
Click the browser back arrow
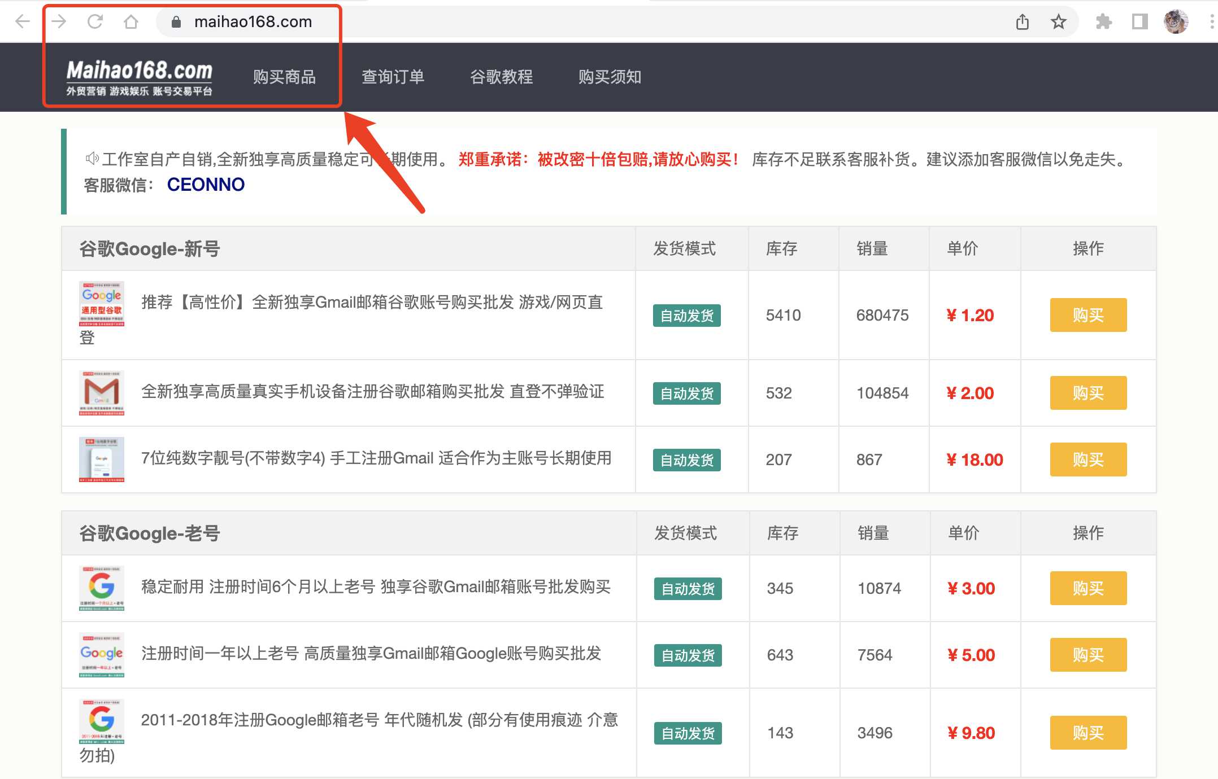click(x=23, y=21)
